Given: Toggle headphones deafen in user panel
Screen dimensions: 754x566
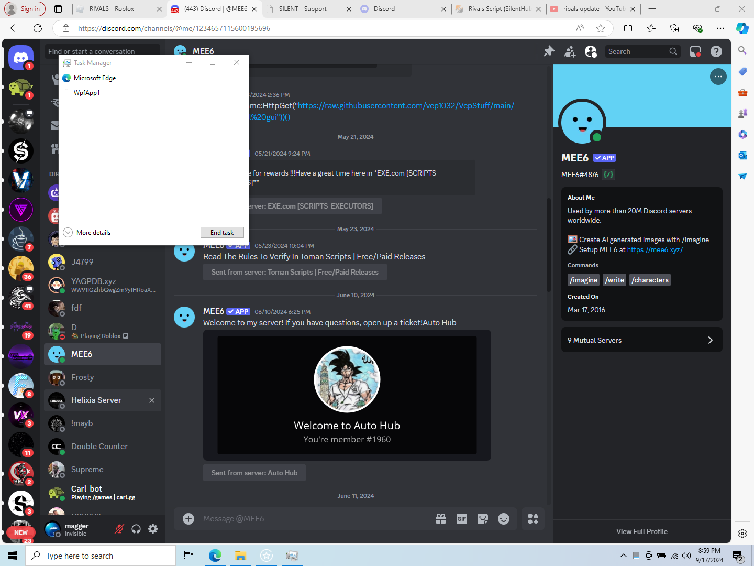Looking at the screenshot, I should pyautogui.click(x=136, y=529).
